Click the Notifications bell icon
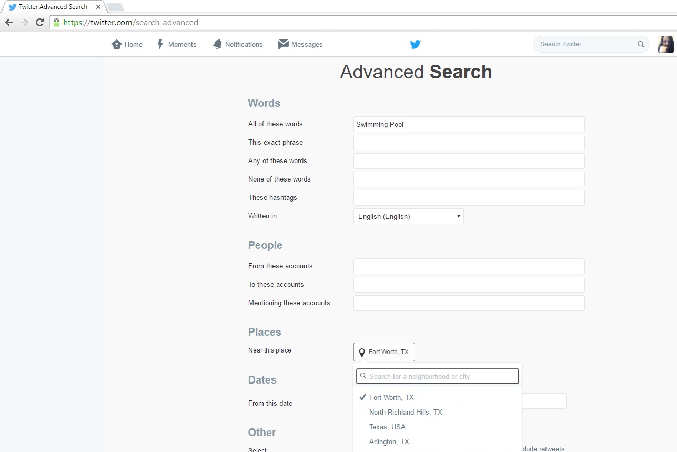Viewport: 677px width, 452px height. pos(217,44)
